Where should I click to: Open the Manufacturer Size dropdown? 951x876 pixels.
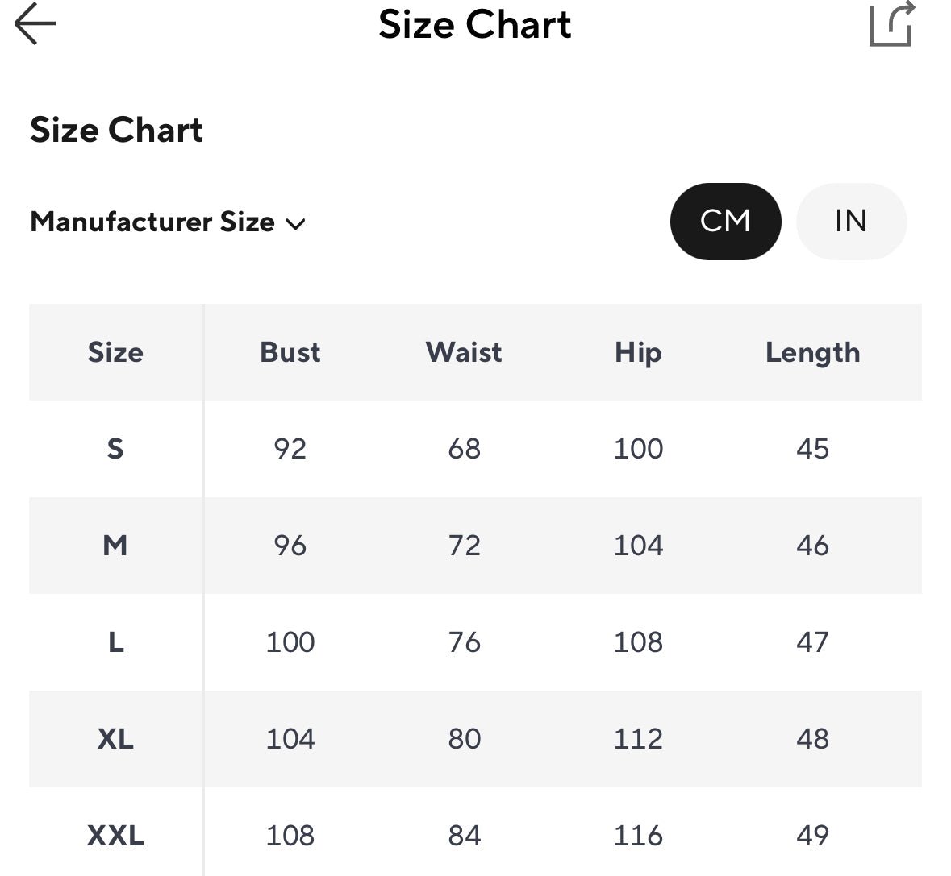tap(168, 222)
